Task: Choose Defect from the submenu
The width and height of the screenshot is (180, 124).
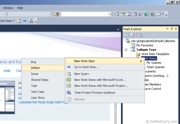Action: pos(43,68)
